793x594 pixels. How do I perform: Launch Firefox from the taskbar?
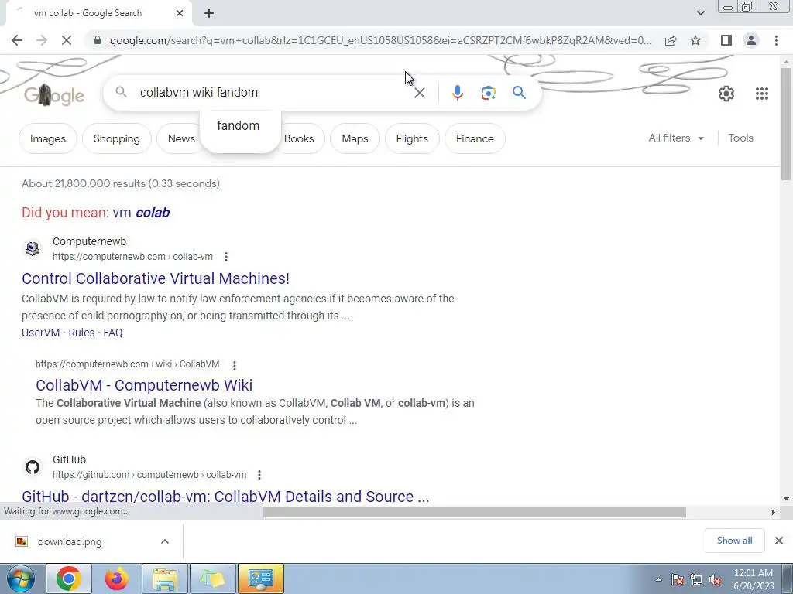click(116, 579)
